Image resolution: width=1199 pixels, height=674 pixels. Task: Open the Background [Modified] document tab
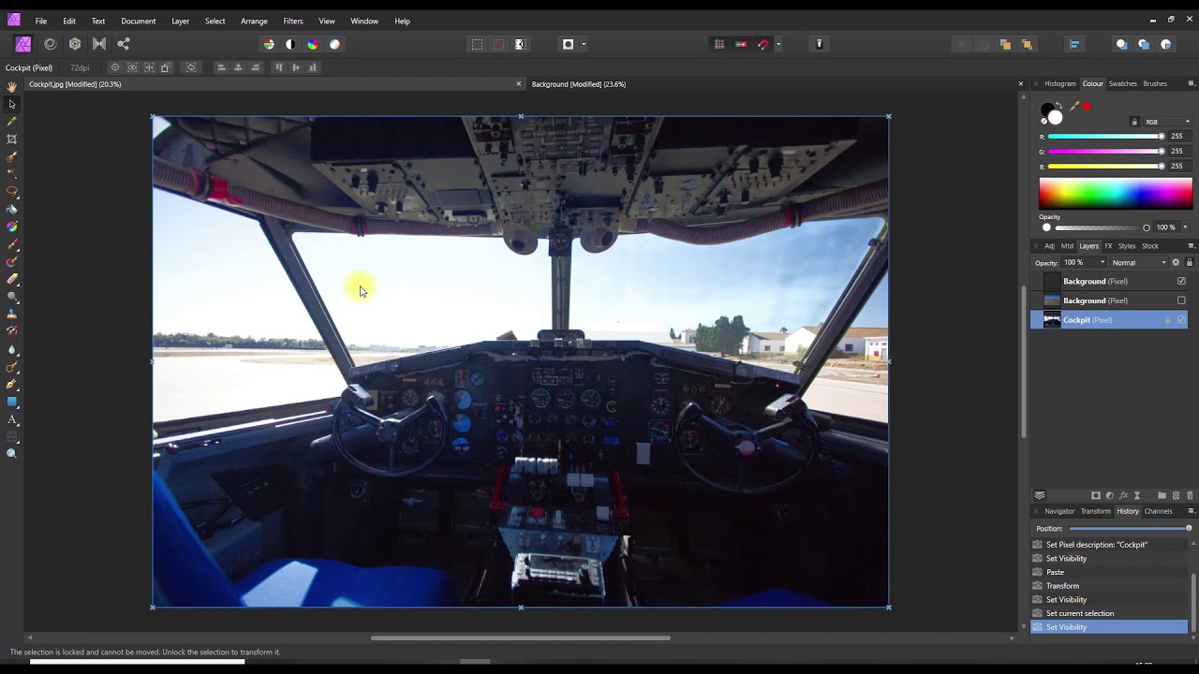(579, 84)
